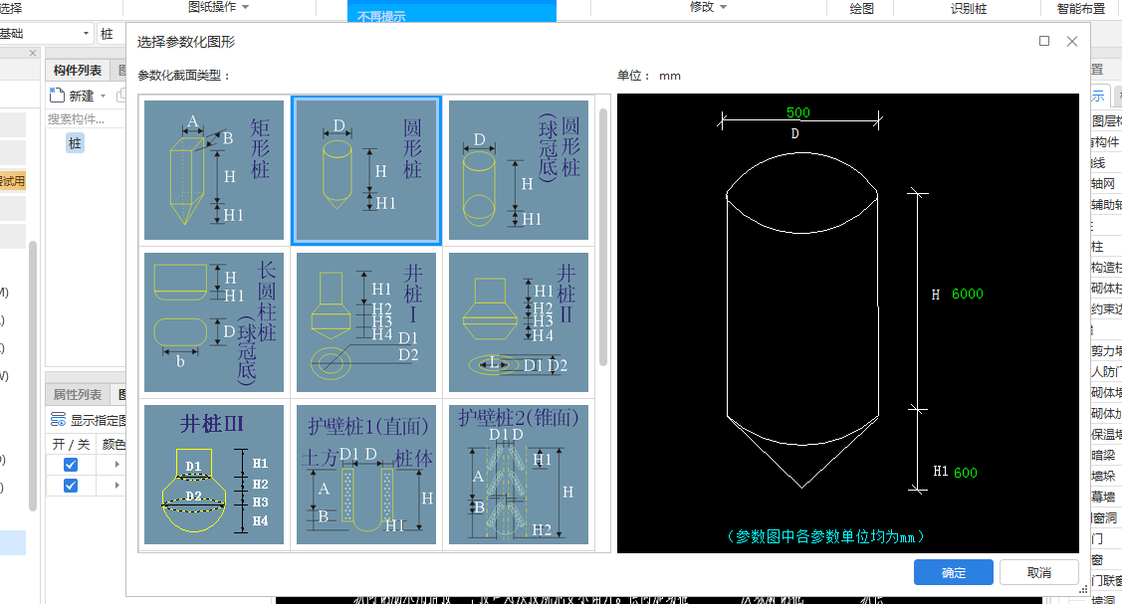The width and height of the screenshot is (1122, 604).
Task: Click the 显示指定图 layer icon
Action: (58, 420)
